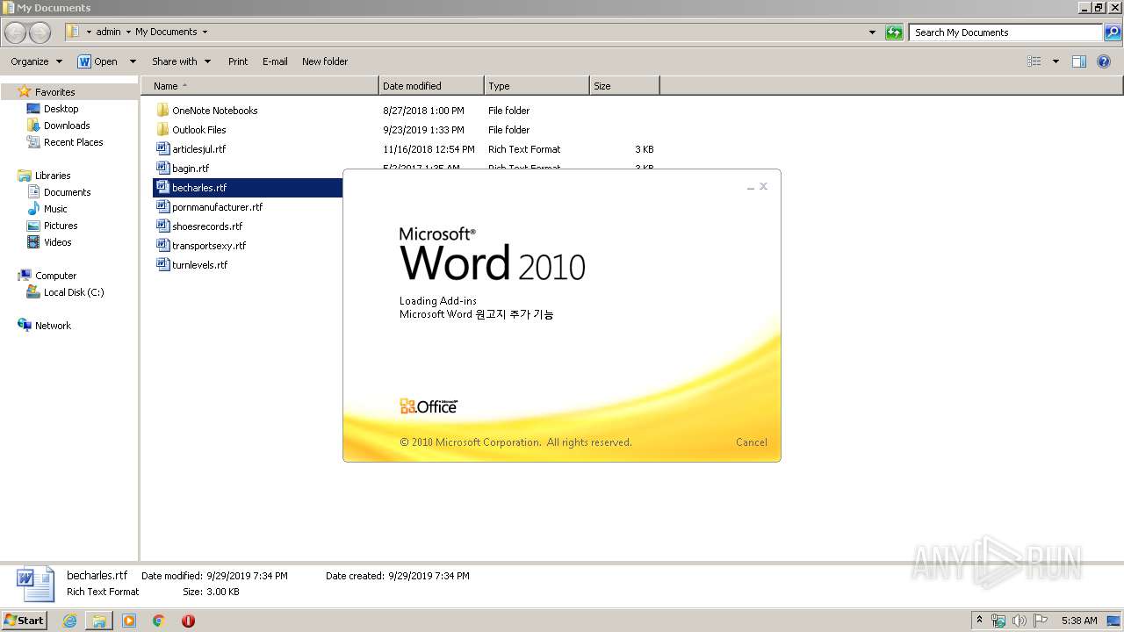Click New folder in the toolbar
Viewport: 1124px width, 632px height.
click(x=325, y=61)
